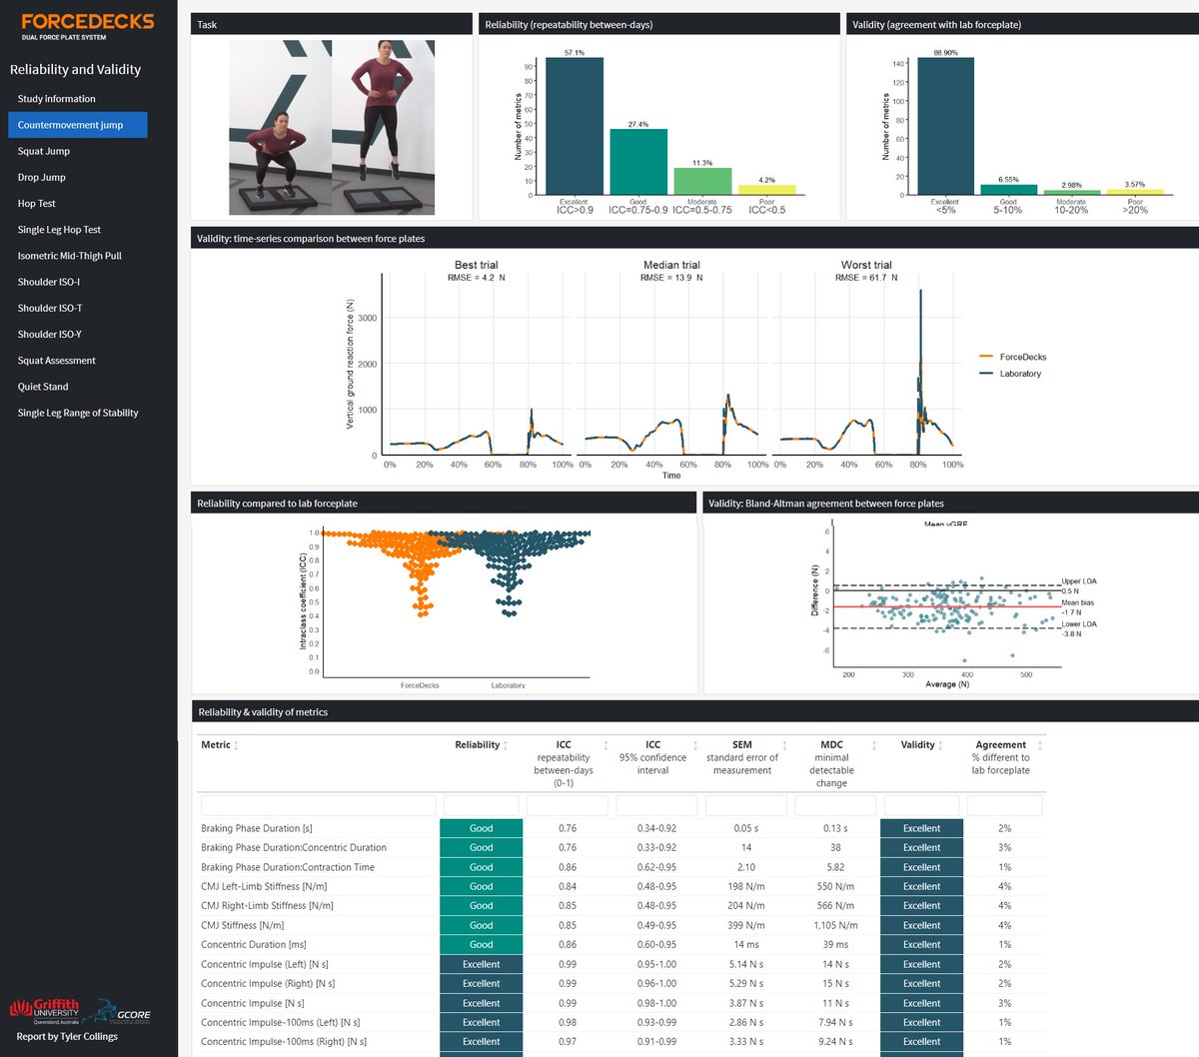
Task: Click the jump task photo thumbnail
Action: tap(332, 128)
